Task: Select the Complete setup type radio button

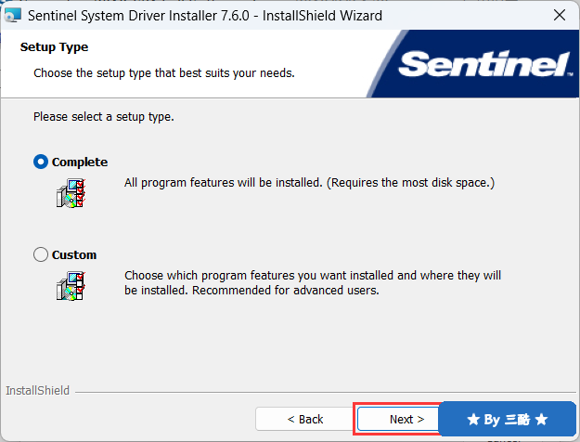Action: tap(41, 162)
